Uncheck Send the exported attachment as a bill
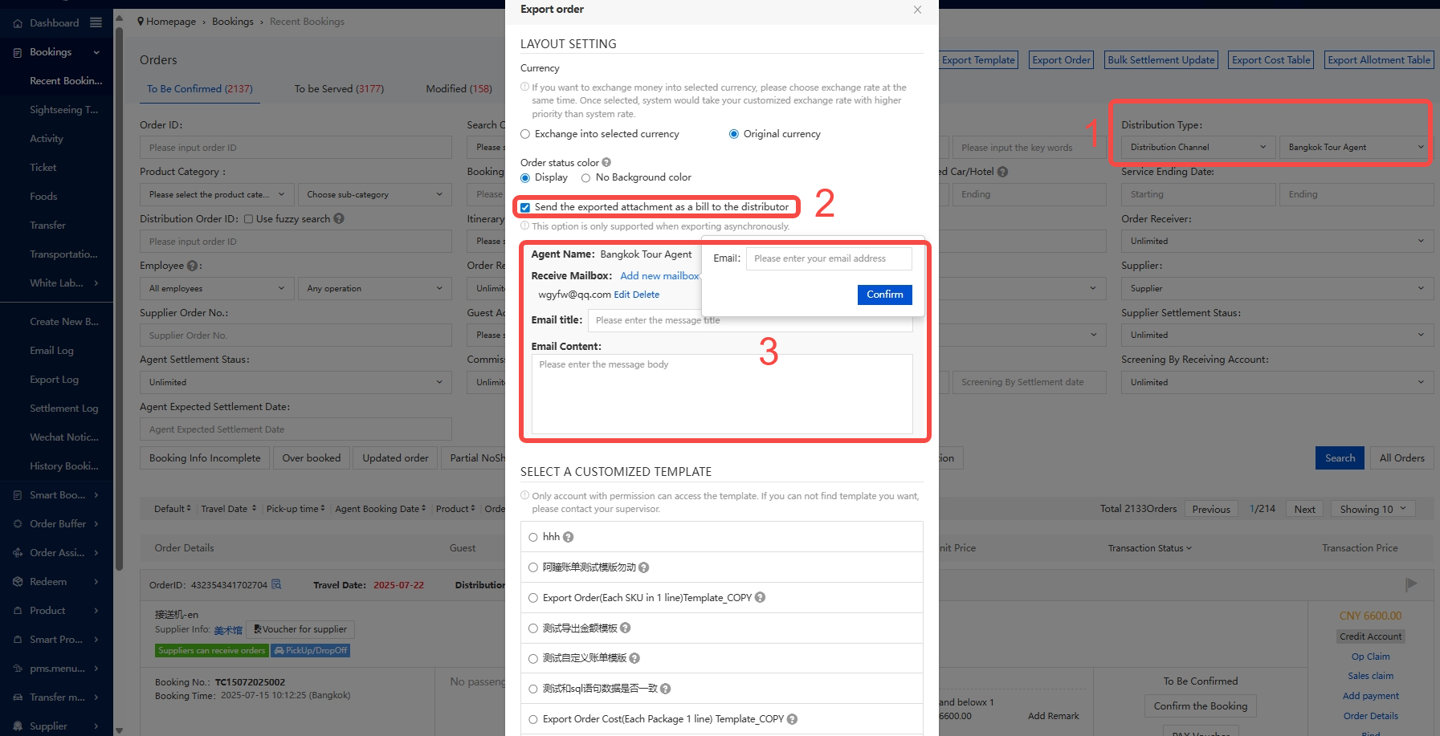 coord(525,207)
